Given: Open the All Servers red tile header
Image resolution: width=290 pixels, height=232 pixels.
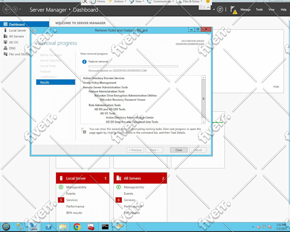Looking at the screenshot, I should coord(140,178).
